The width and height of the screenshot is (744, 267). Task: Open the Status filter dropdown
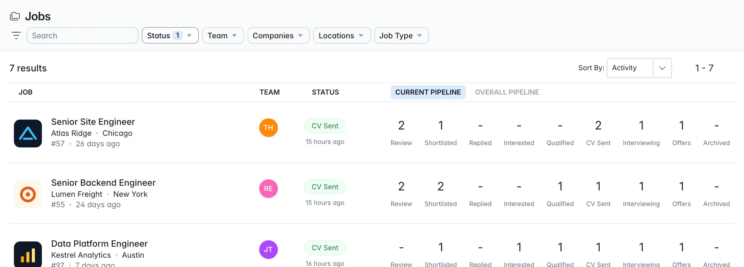[x=170, y=35]
